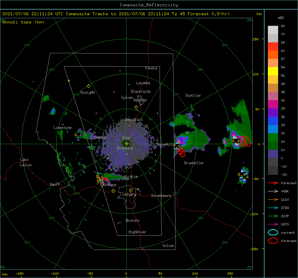Click the Ponoka town label
This screenshot has height=278, width=298.
pyautogui.click(x=151, y=68)
